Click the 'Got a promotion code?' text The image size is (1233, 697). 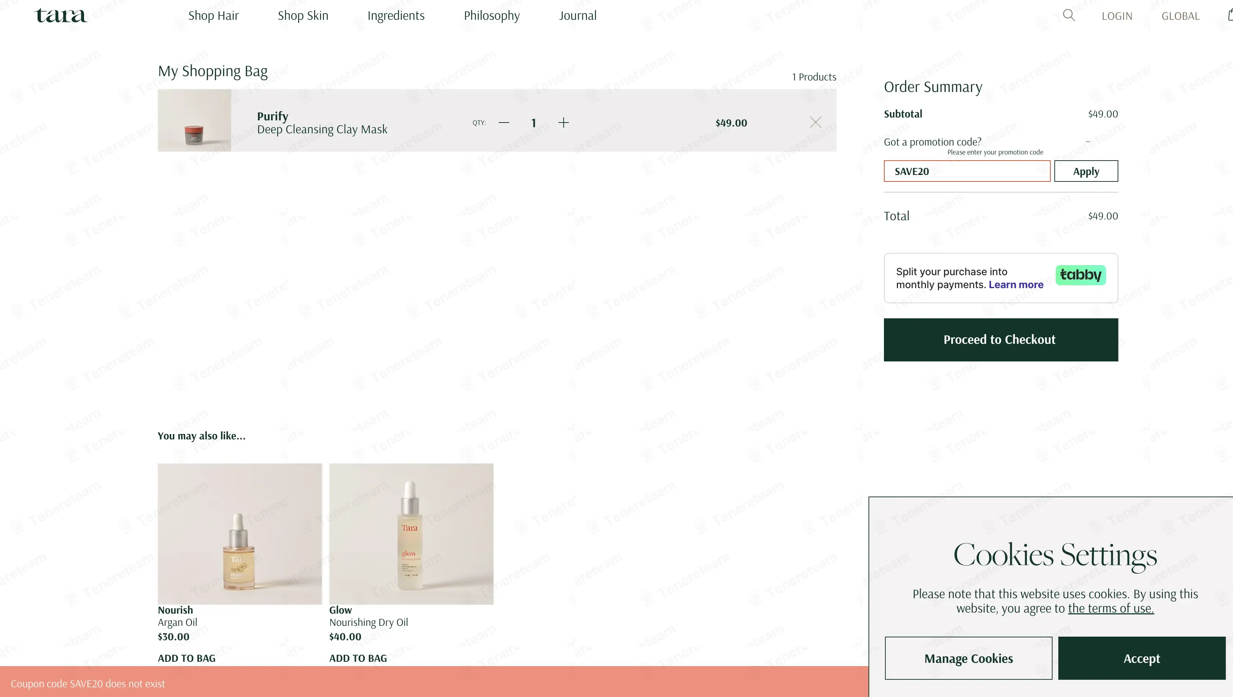pyautogui.click(x=932, y=142)
